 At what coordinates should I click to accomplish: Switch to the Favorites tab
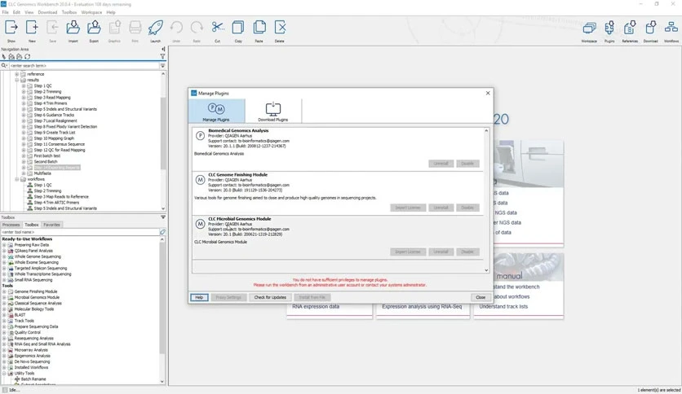[x=51, y=225]
